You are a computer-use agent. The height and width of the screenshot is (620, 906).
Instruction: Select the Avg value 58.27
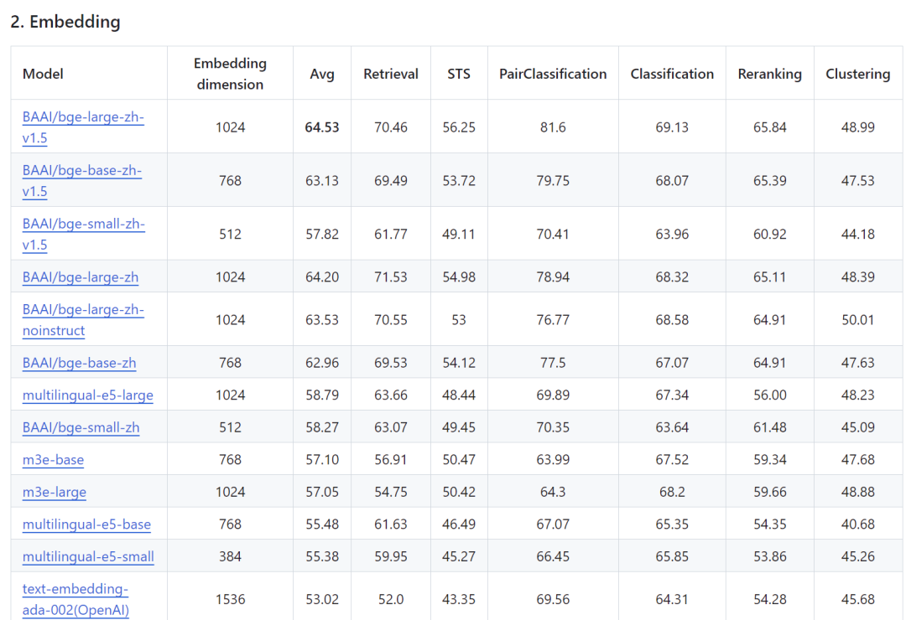coord(322,427)
